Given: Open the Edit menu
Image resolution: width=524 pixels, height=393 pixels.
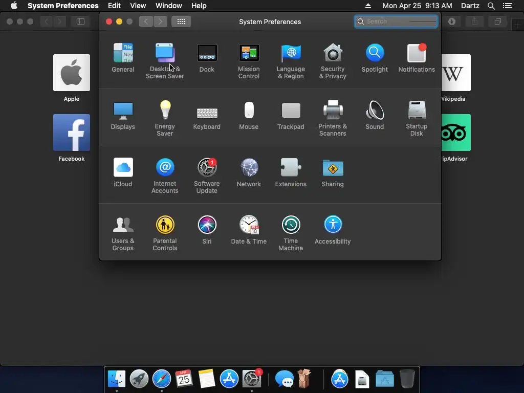Looking at the screenshot, I should tap(114, 6).
